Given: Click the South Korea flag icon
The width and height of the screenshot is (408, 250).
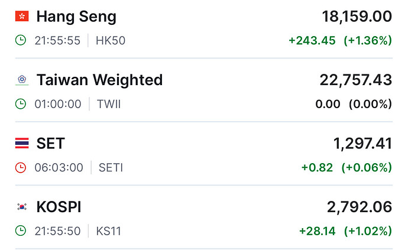Looking at the screenshot, I should click(22, 207).
